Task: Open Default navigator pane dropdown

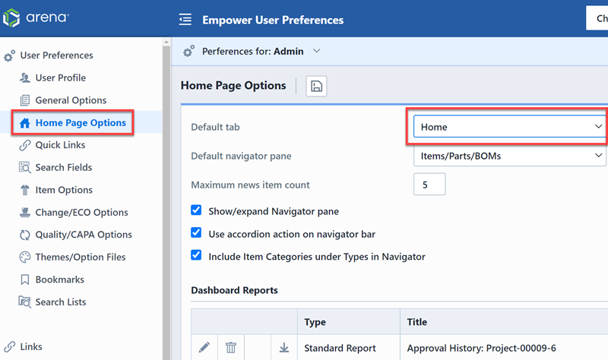Action: [x=509, y=156]
